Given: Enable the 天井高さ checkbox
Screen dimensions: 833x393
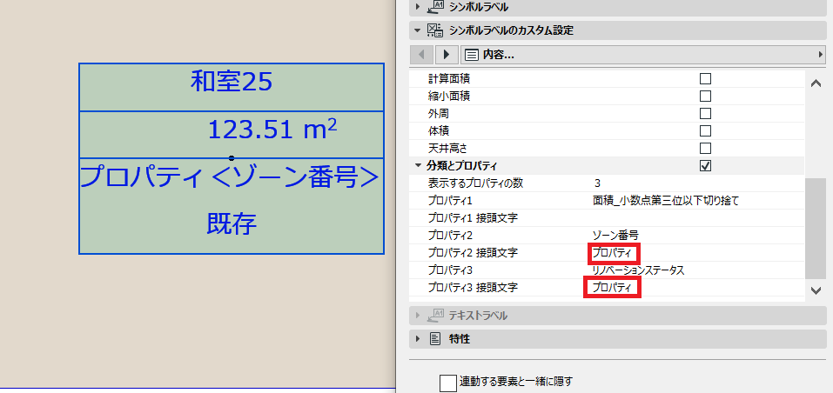Looking at the screenshot, I should [x=706, y=148].
